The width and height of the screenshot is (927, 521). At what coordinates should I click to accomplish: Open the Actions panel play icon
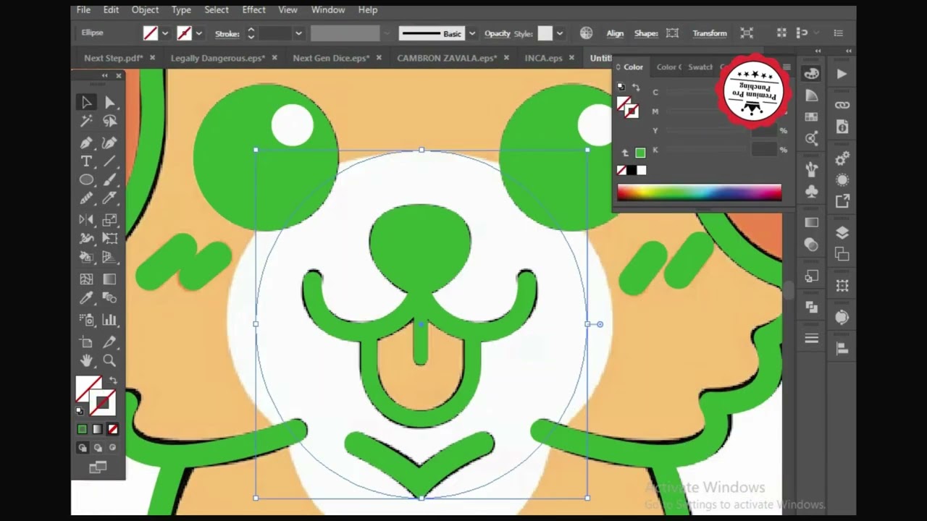tap(842, 74)
